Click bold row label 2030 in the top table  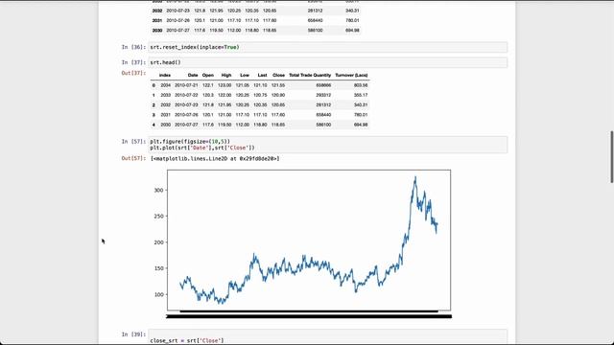click(157, 30)
